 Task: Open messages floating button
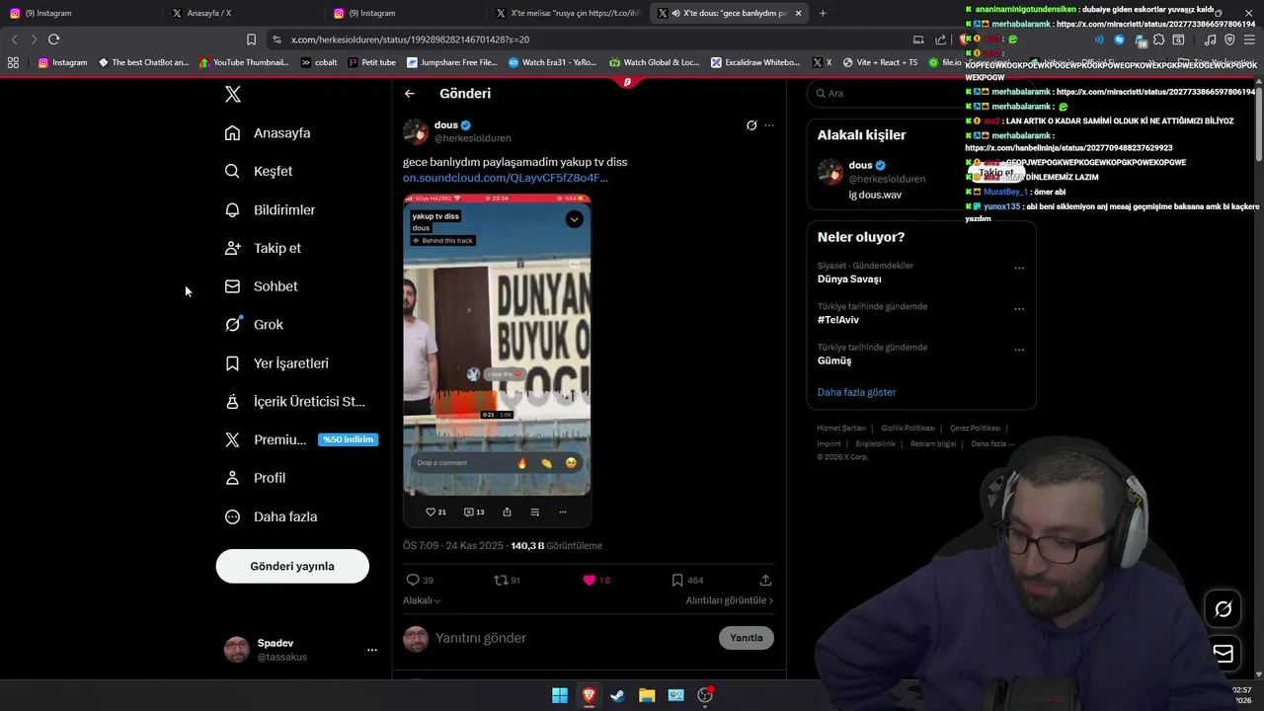pyautogui.click(x=1224, y=653)
